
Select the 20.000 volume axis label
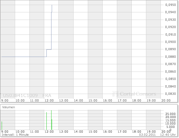170,117
